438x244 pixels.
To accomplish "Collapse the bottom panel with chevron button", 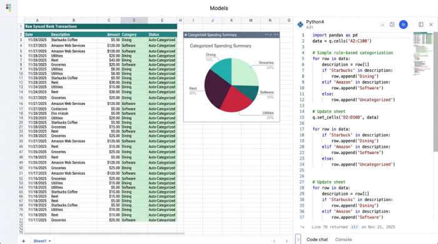I will coord(298,239).
